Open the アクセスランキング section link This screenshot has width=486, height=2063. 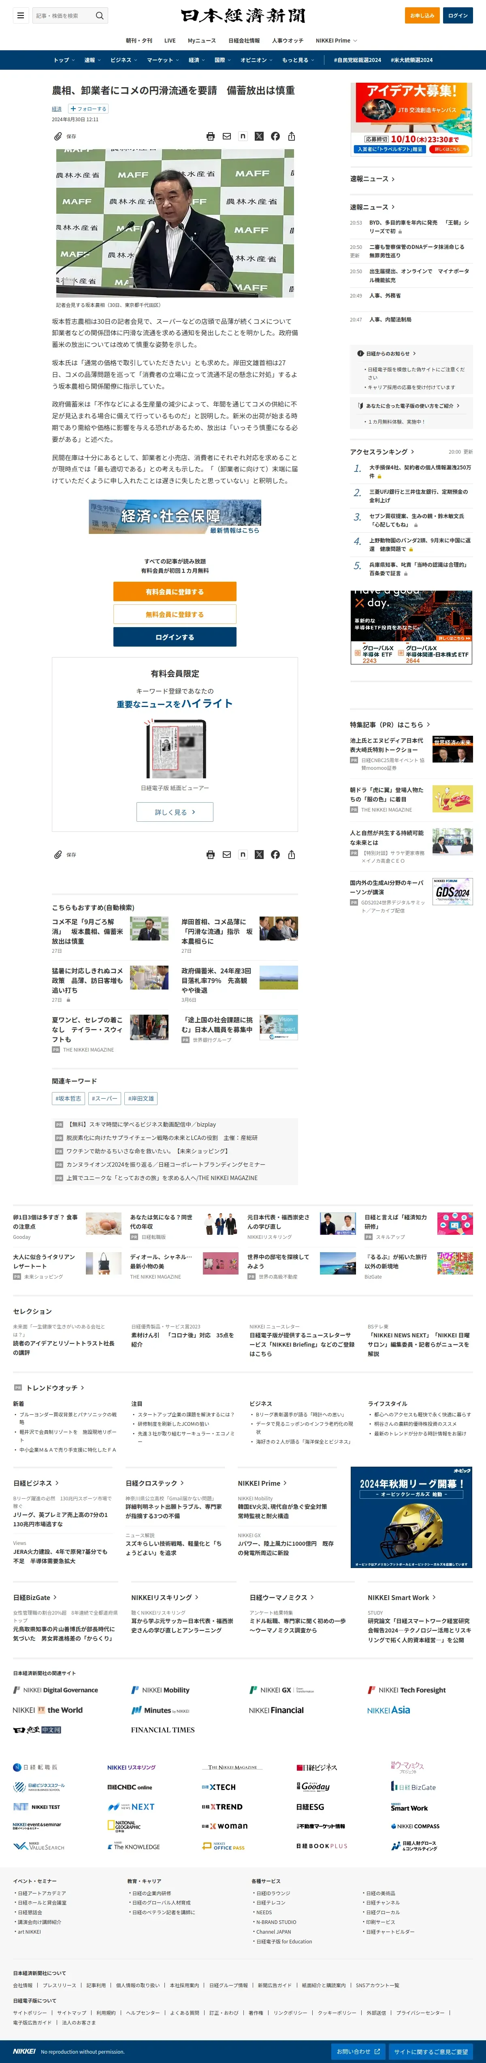[x=382, y=452]
